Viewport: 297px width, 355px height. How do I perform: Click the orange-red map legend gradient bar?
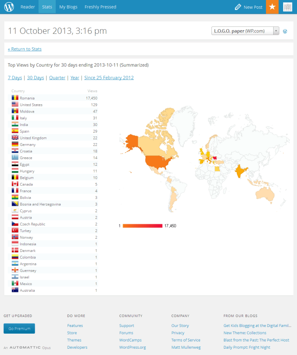(143, 226)
